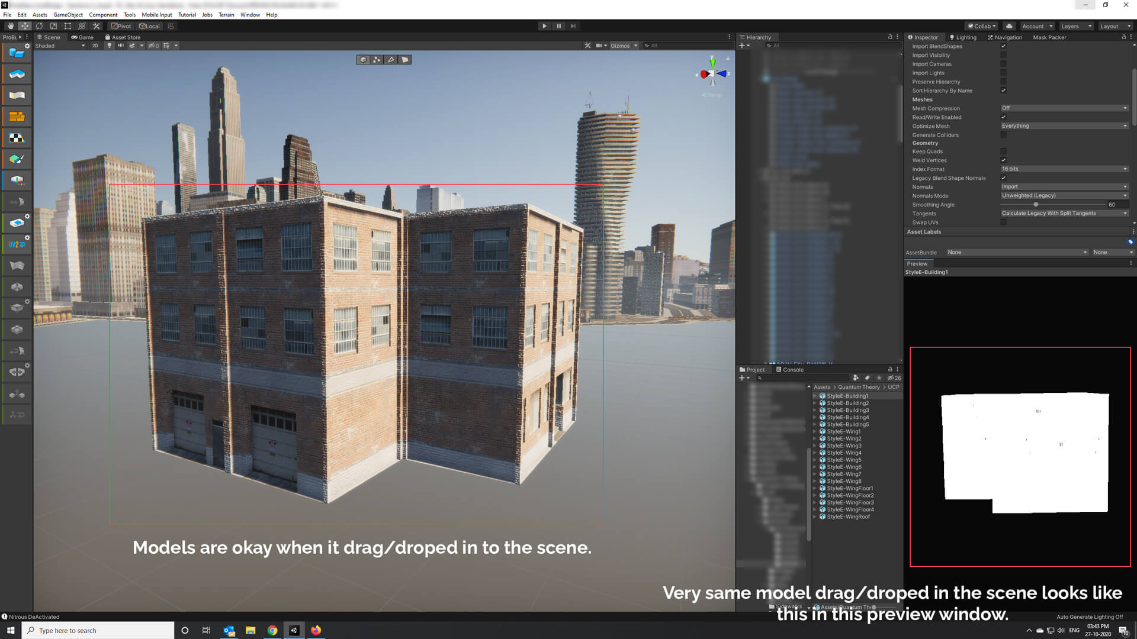Click search by type icon in Project
Screen dimensions: 1137x639
click(856, 377)
